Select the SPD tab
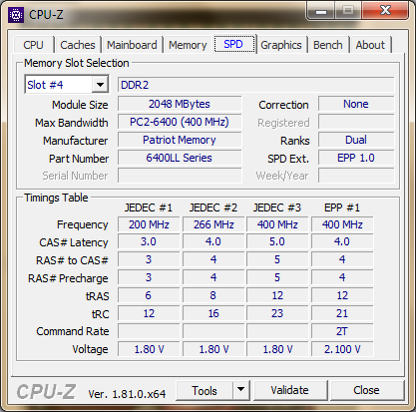416x412 pixels. 233,44
